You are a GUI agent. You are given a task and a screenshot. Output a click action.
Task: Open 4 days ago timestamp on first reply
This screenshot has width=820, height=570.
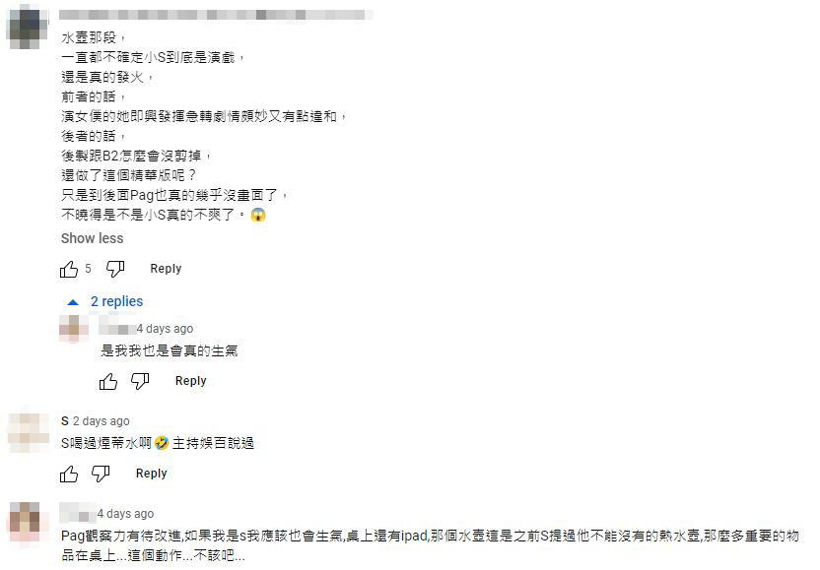pos(165,329)
